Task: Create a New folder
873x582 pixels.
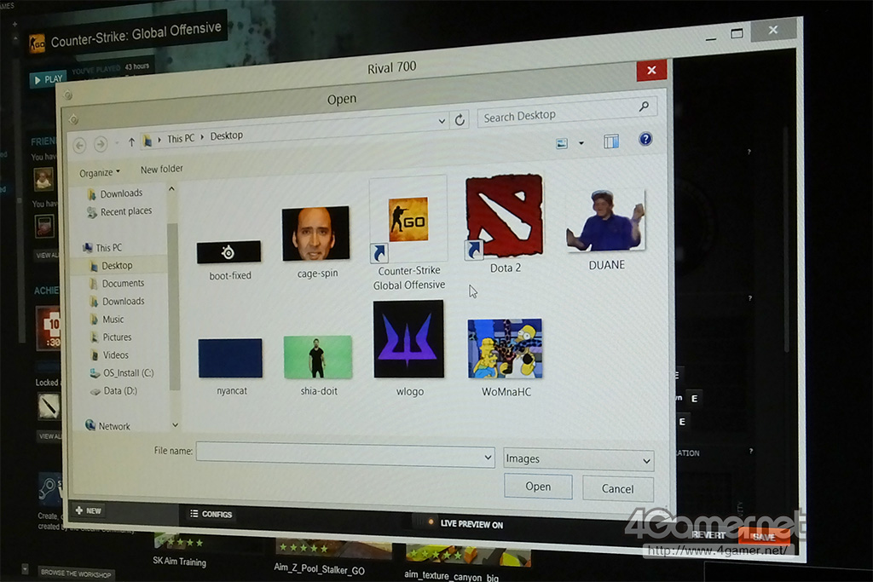Action: point(161,169)
